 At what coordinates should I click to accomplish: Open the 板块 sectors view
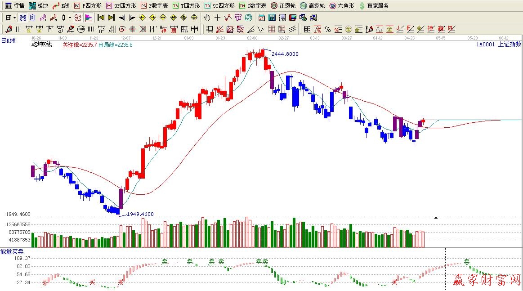[38, 6]
